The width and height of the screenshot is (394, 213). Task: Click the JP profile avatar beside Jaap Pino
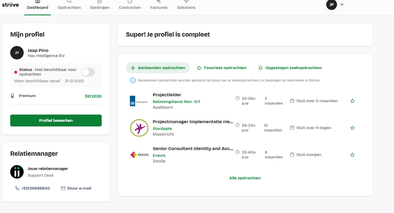click(17, 53)
